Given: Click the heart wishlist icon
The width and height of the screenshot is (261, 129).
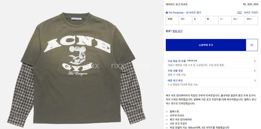Looking at the screenshot, I should point(252,45).
